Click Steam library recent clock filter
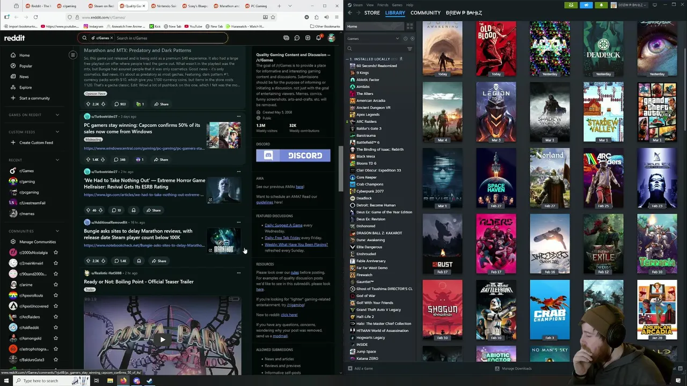 tap(405, 39)
